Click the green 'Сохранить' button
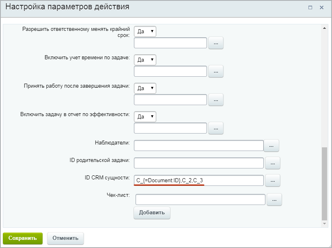Viewport: 332px width, 248px height. (23, 238)
